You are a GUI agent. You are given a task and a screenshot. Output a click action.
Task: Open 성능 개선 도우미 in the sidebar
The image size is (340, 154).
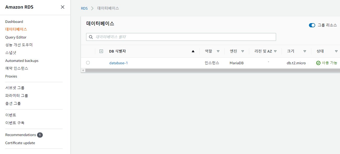(x=19, y=45)
